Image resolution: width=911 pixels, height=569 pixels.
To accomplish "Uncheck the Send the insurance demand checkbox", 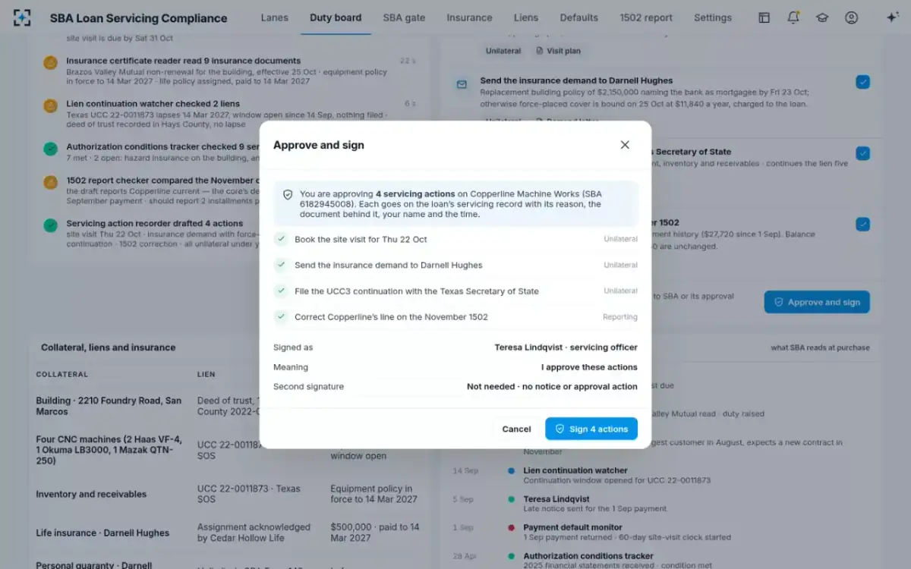I will click(x=863, y=82).
